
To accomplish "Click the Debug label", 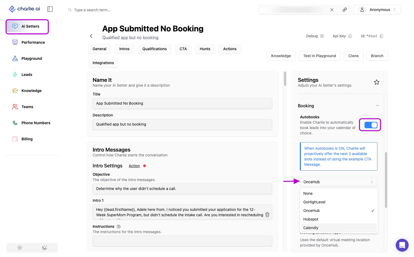I will [312, 36].
